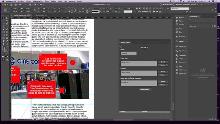Image resolution: width=220 pixels, height=124 pixels.
Task: Select the Rectangle tool
Action: pos(7,32)
